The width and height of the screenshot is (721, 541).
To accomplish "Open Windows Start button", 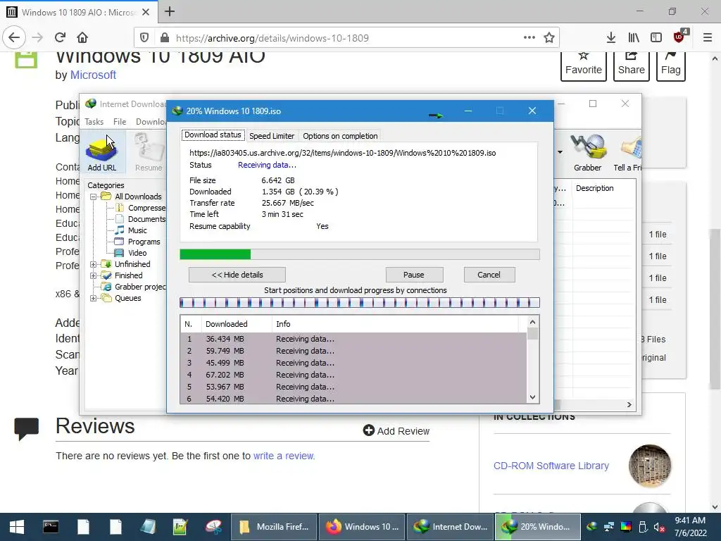I will click(x=17, y=527).
